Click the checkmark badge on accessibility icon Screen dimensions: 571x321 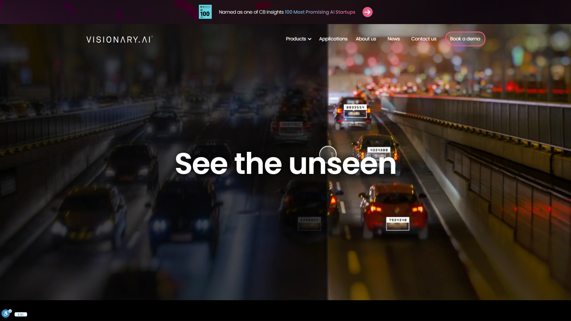click(x=10, y=311)
